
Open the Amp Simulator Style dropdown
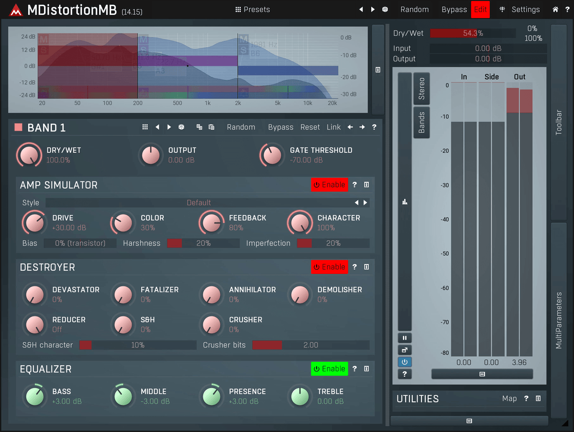pyautogui.click(x=199, y=203)
